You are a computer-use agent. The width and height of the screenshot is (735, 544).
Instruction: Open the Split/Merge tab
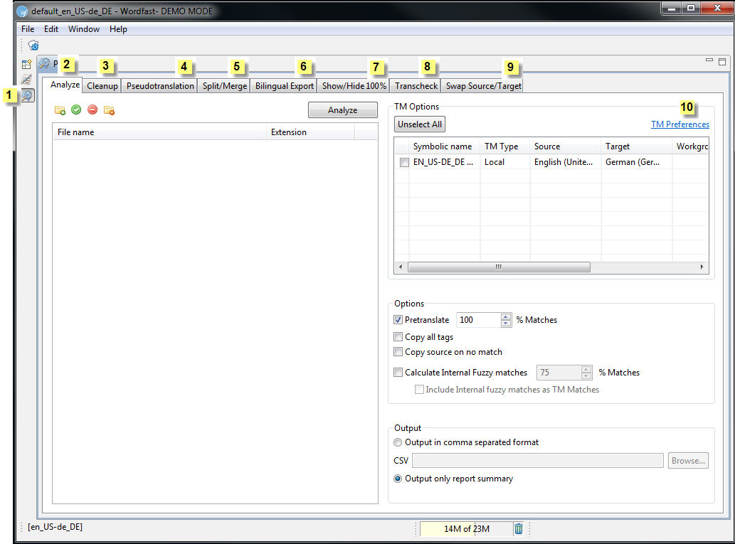[225, 86]
